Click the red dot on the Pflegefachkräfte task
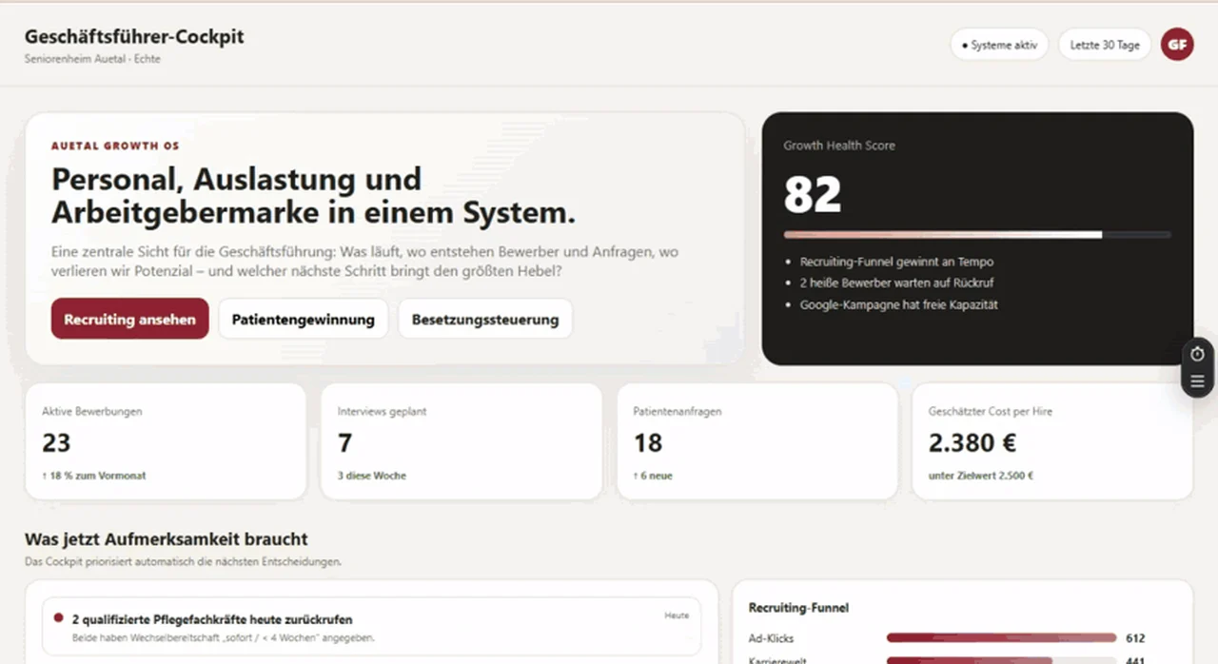The width and height of the screenshot is (1218, 664). click(58, 617)
